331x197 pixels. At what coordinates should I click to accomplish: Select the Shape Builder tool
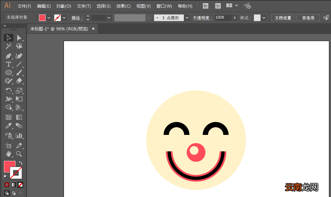point(8,107)
